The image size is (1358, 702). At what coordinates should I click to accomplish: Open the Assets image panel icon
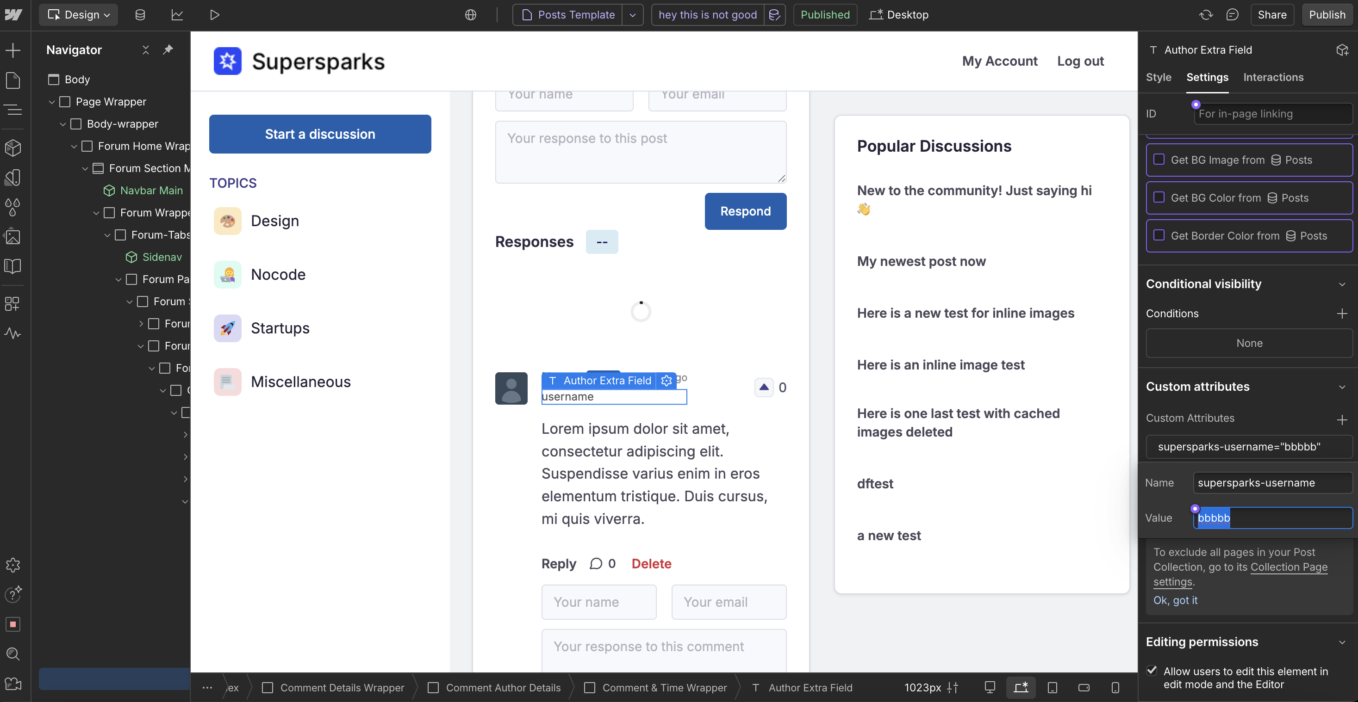click(x=12, y=236)
